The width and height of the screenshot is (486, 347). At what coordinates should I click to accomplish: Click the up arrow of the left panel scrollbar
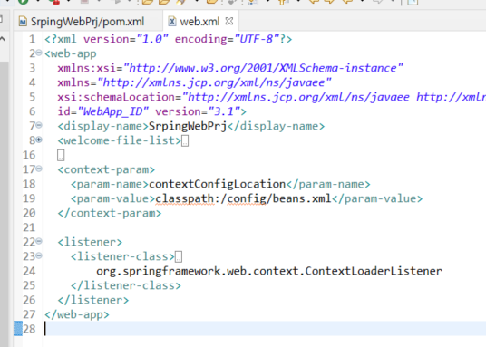coord(3,39)
